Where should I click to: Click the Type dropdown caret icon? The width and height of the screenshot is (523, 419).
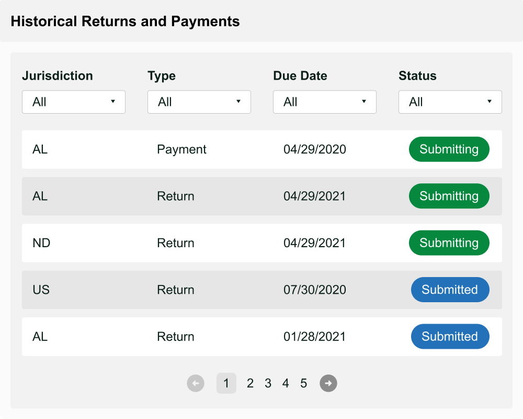[x=238, y=102]
